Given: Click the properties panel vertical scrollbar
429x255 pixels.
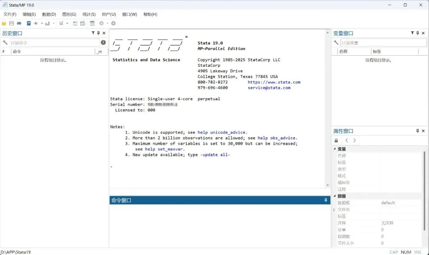Looking at the screenshot, I should click(425, 191).
